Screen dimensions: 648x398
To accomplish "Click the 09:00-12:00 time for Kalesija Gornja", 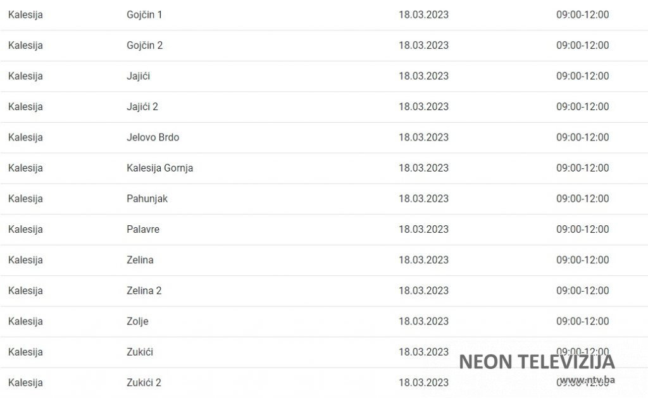I will 582,168.
